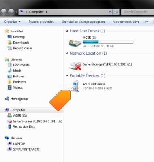
Task: Open SIMPLYINTERACTI under Network
Action: click(x=26, y=149)
